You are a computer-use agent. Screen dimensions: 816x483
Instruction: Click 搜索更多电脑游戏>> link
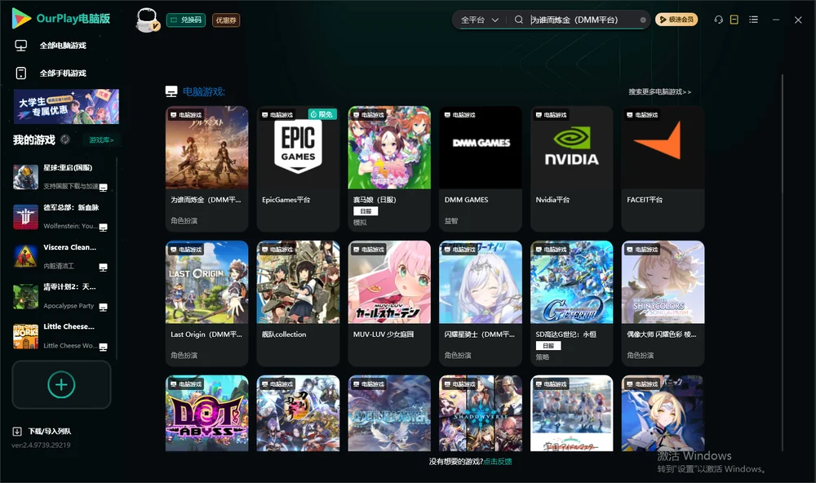pos(659,91)
